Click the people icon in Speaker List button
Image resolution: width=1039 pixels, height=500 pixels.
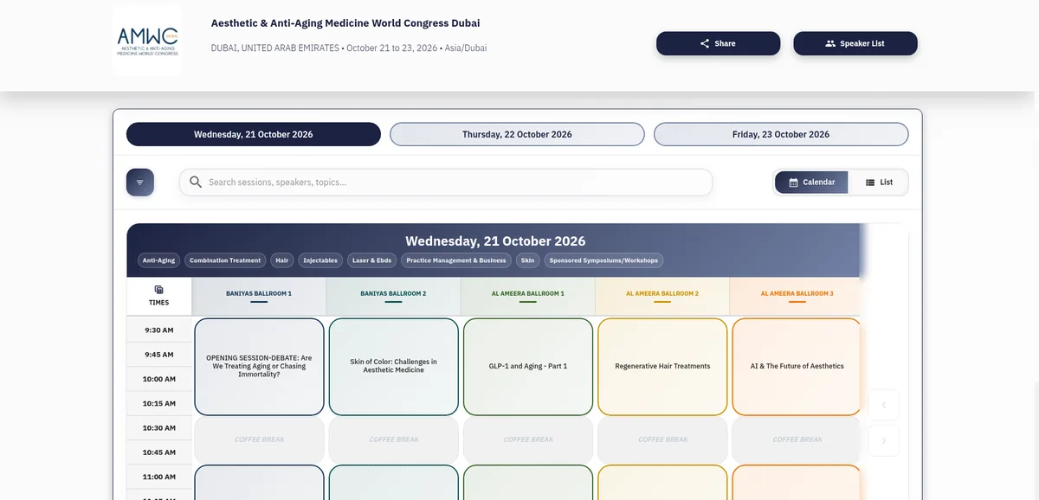(x=830, y=43)
